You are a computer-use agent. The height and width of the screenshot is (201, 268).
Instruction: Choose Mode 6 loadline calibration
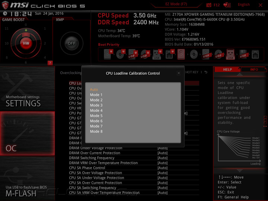tap(96, 121)
